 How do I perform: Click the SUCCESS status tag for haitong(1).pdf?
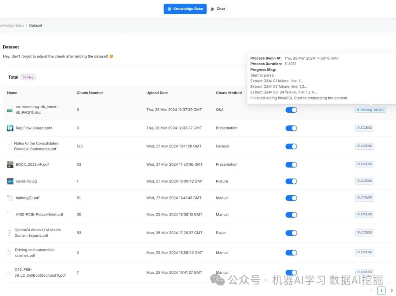pos(364,198)
